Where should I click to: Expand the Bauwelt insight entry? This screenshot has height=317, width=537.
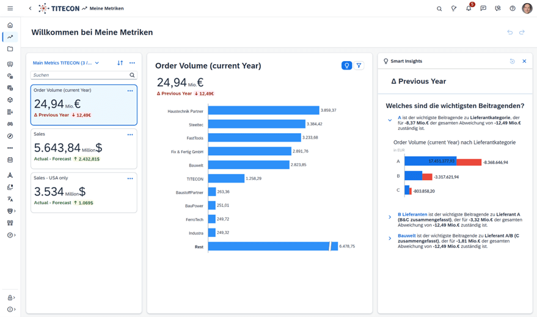click(390, 238)
